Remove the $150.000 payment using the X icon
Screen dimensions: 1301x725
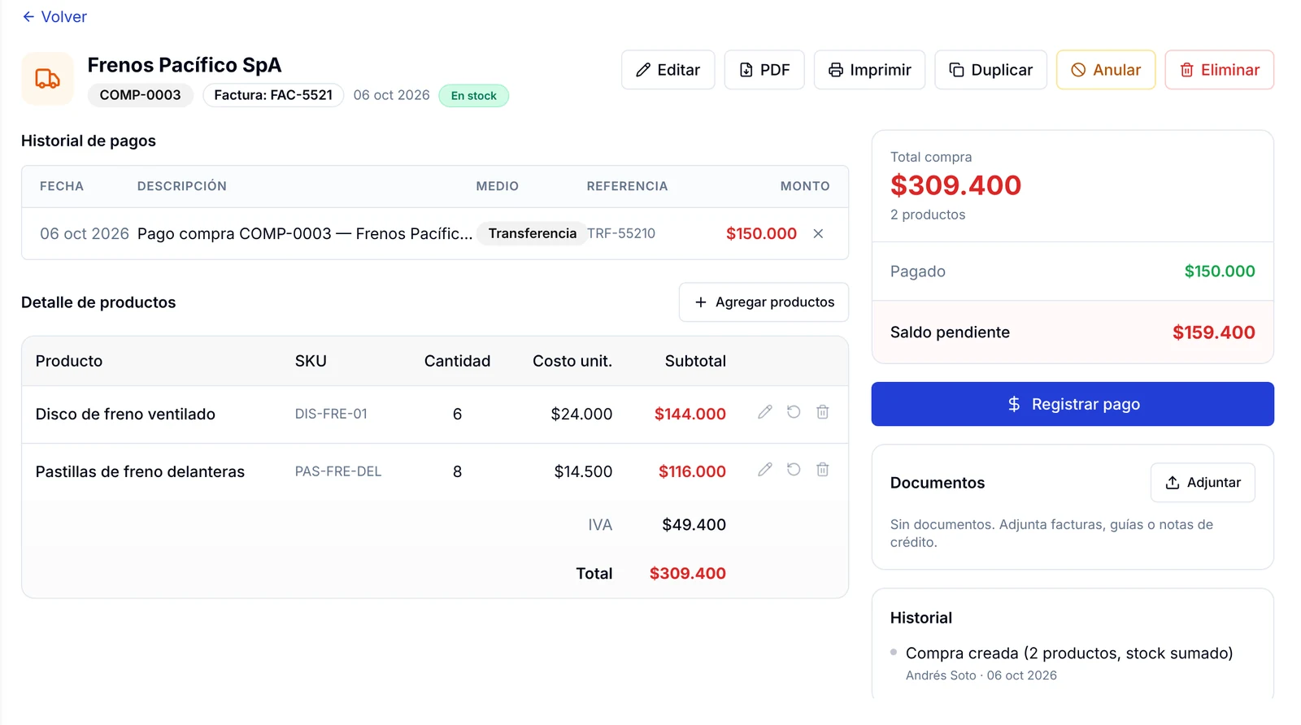[x=818, y=234]
